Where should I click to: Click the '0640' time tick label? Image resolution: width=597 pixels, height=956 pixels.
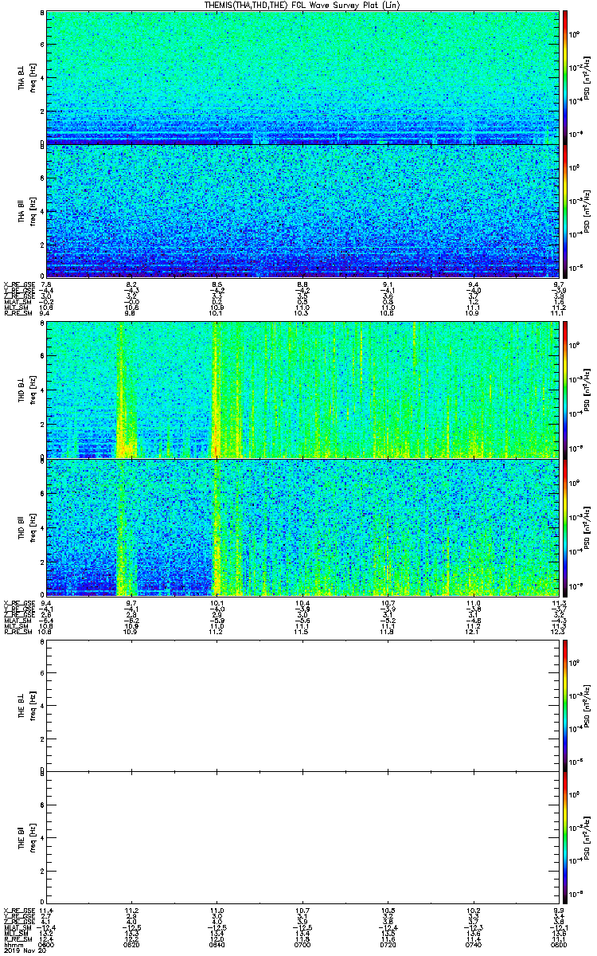[217, 945]
